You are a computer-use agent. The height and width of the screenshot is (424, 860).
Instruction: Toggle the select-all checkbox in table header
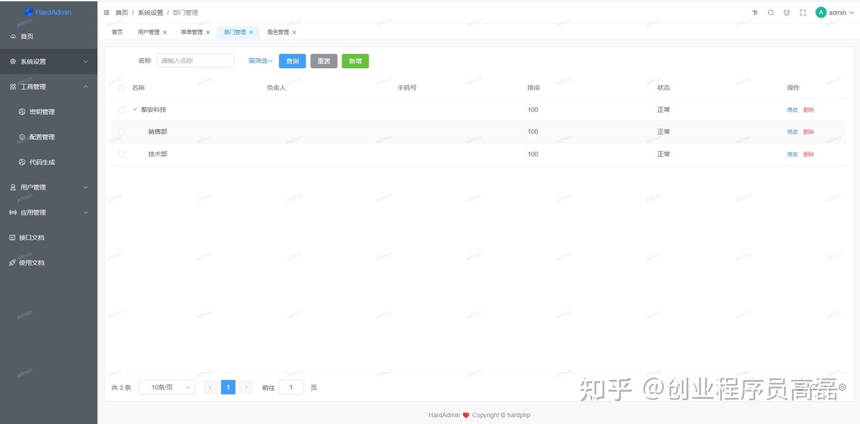coord(121,87)
